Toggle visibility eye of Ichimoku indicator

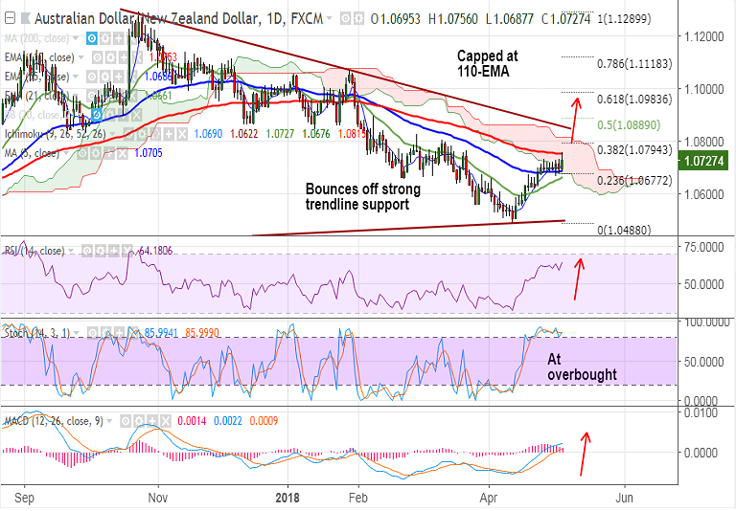128,134
